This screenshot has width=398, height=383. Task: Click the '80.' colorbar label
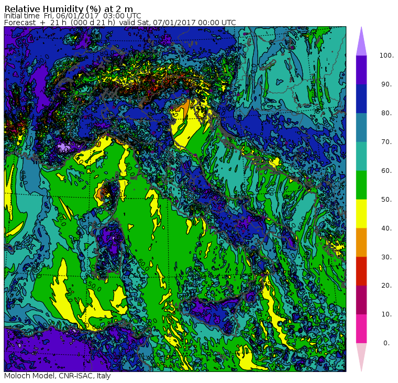pos(386,113)
